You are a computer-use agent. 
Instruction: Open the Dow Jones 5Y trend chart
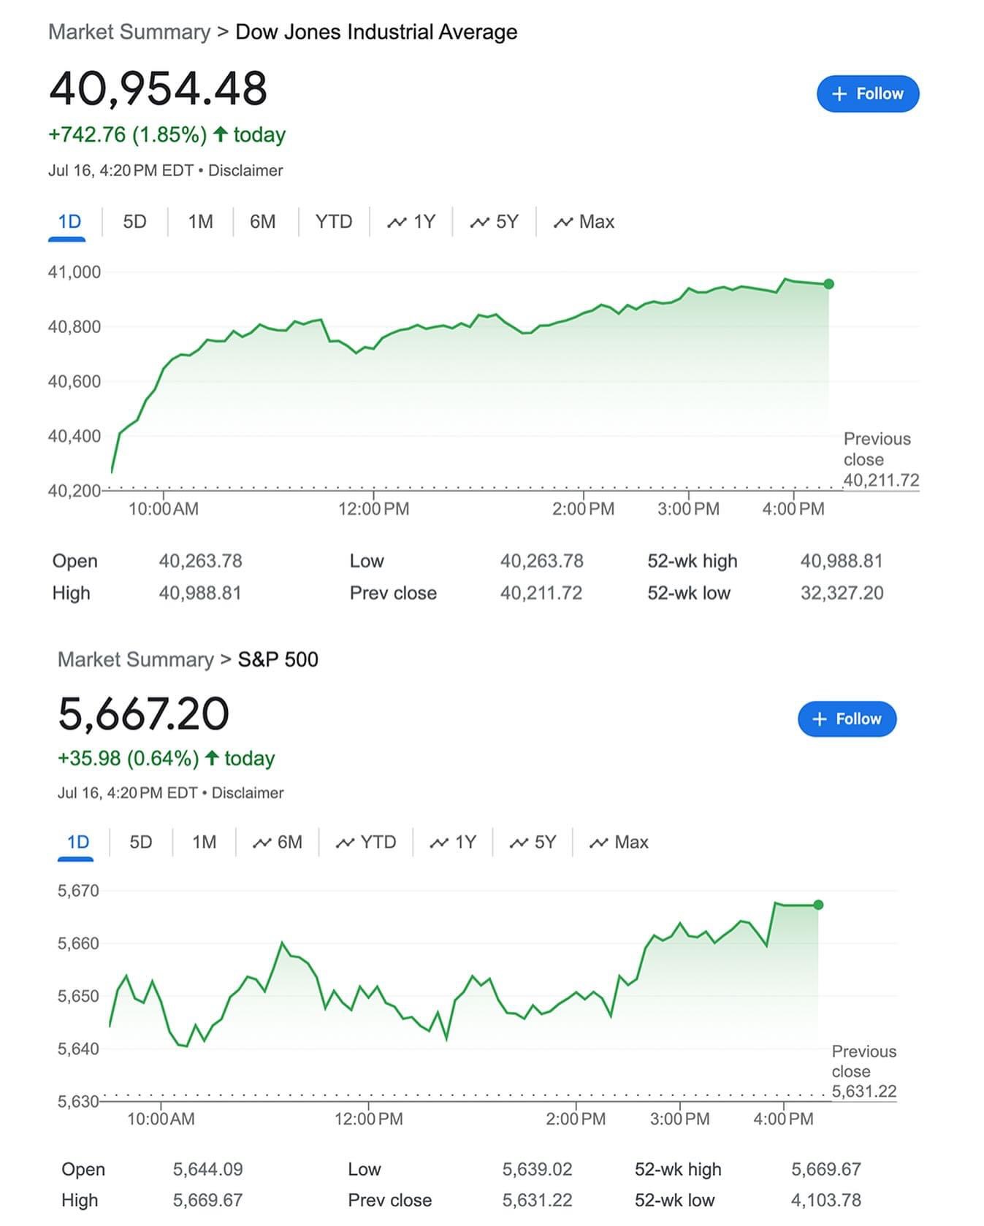495,221
